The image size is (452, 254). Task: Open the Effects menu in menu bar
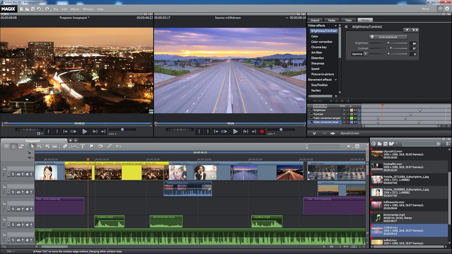point(75,9)
